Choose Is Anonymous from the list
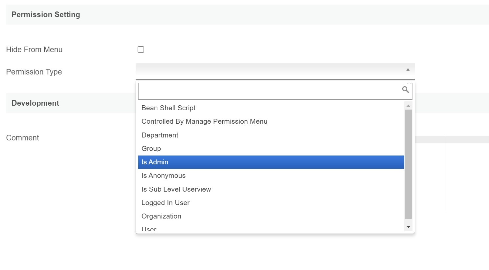489x270 pixels. coord(164,176)
